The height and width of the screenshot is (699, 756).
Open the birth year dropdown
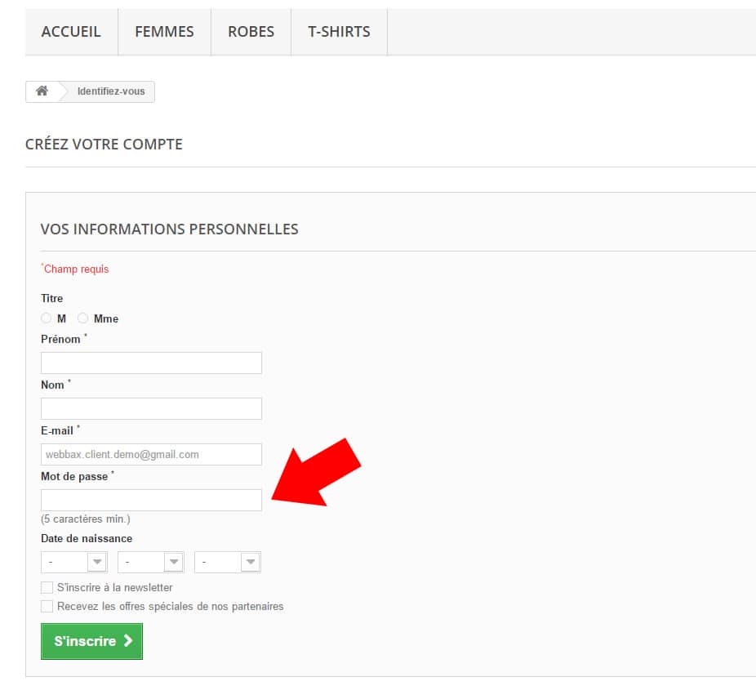(228, 563)
